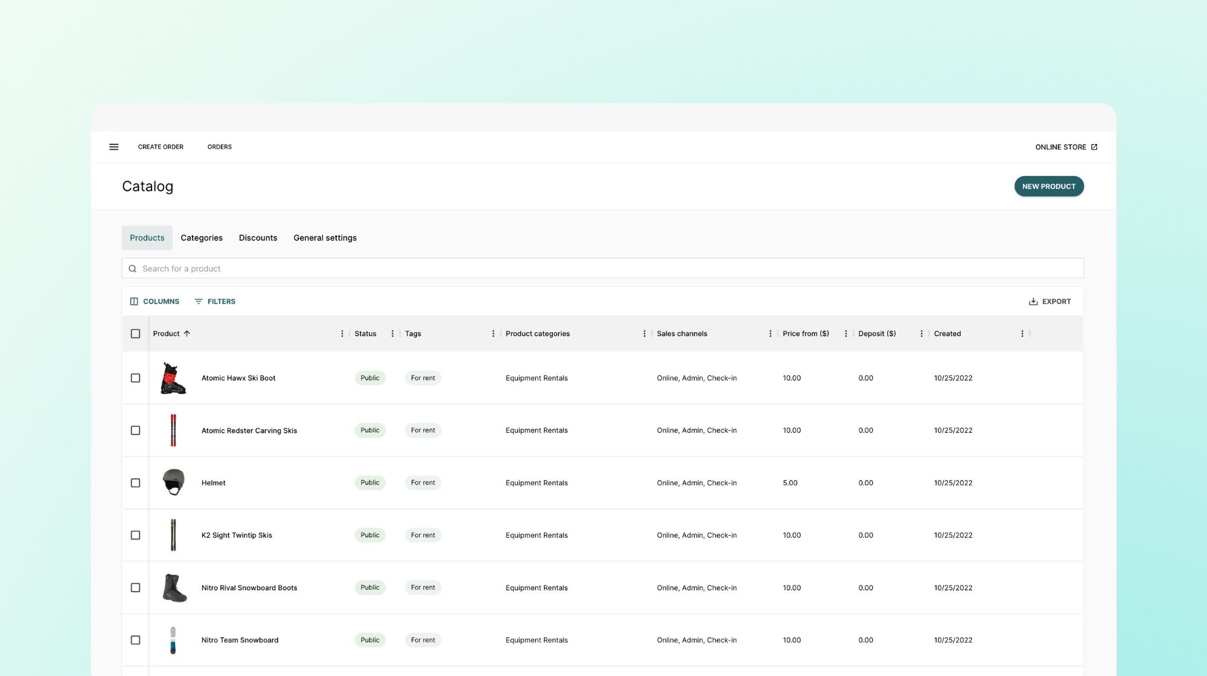This screenshot has height=676, width=1207.
Task: Click the For rent tag on Helmet
Action: click(x=423, y=483)
